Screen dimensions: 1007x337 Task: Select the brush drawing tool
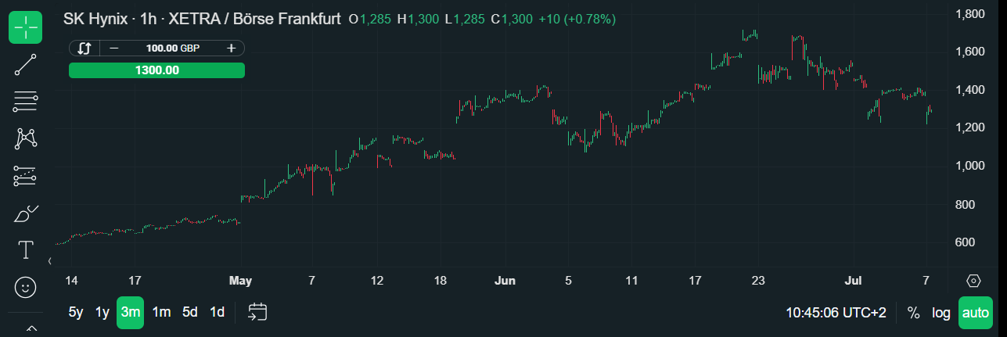(26, 213)
